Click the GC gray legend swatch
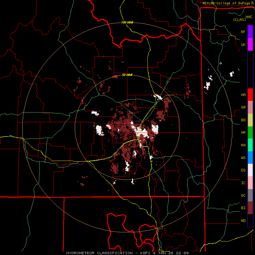The width and height of the screenshot is (255, 255). 250,195
